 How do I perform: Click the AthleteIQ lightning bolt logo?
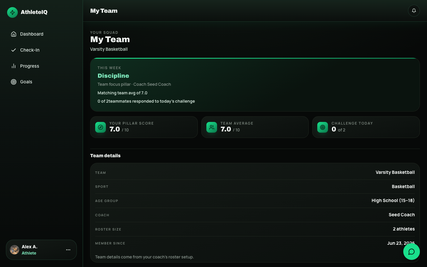click(12, 12)
